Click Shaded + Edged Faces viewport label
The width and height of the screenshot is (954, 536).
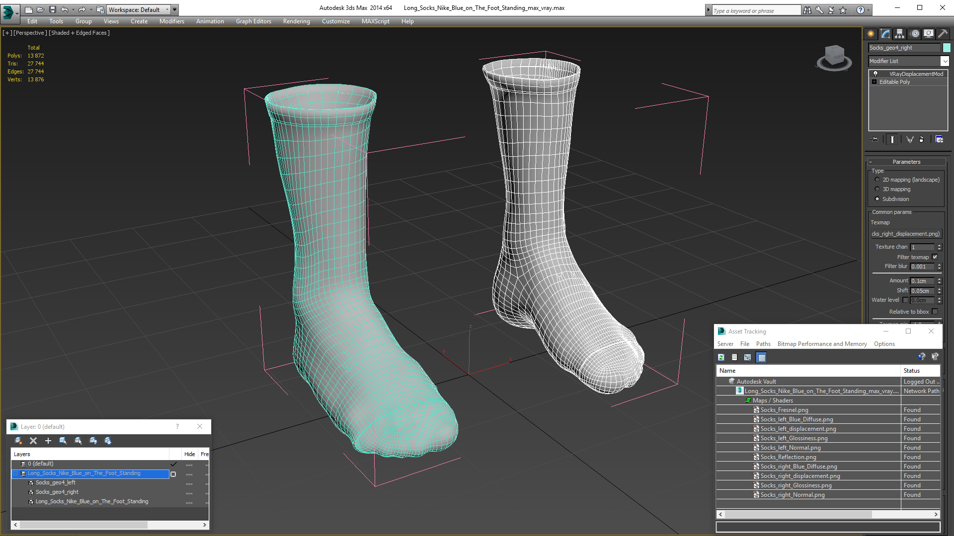(x=79, y=33)
